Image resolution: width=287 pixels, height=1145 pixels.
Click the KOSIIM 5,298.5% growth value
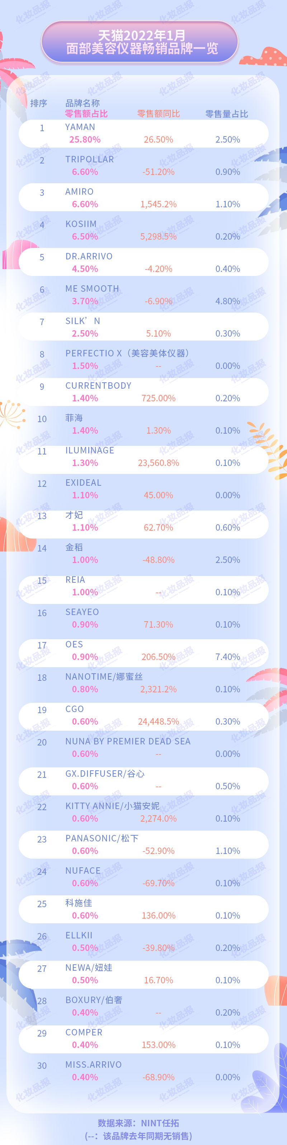click(x=158, y=236)
